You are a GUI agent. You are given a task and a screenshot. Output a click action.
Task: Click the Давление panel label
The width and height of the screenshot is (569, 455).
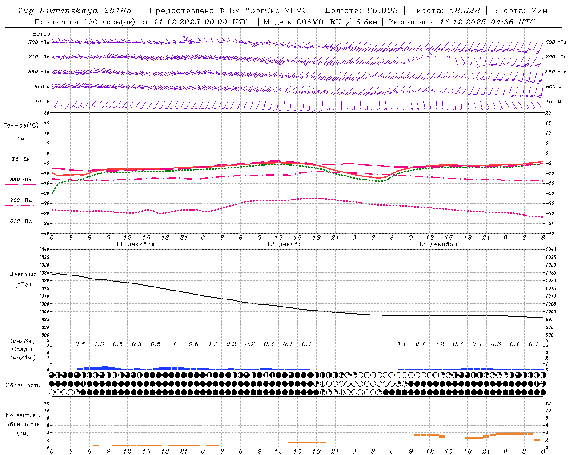23,275
